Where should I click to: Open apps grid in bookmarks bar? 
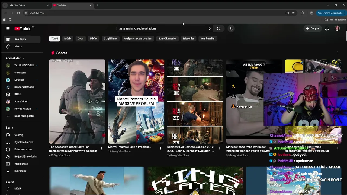pos(10,20)
